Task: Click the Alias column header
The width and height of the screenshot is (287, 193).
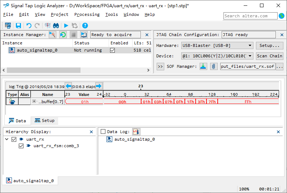Action: (x=24, y=95)
